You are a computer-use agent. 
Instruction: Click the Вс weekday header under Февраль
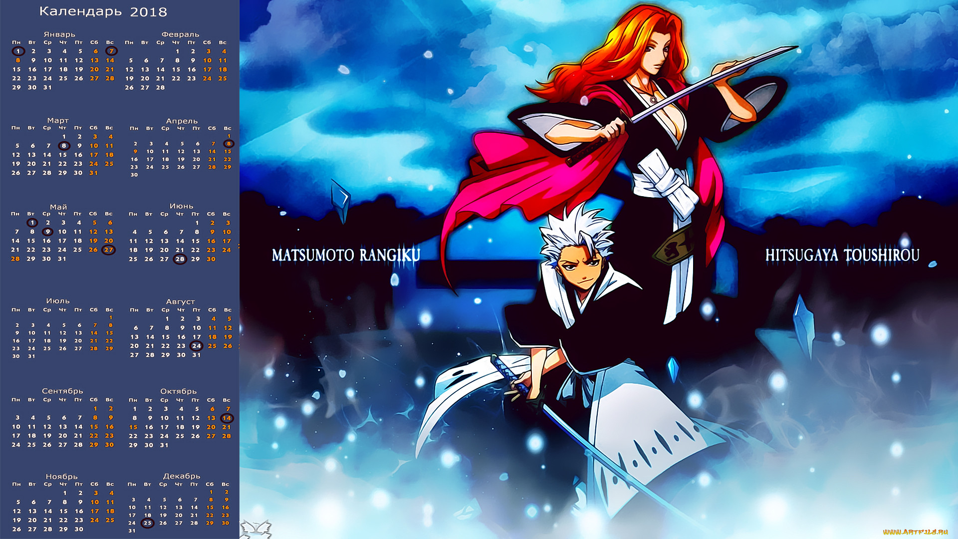(223, 42)
